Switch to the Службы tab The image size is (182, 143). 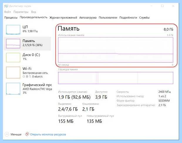pyautogui.click(x=144, y=18)
